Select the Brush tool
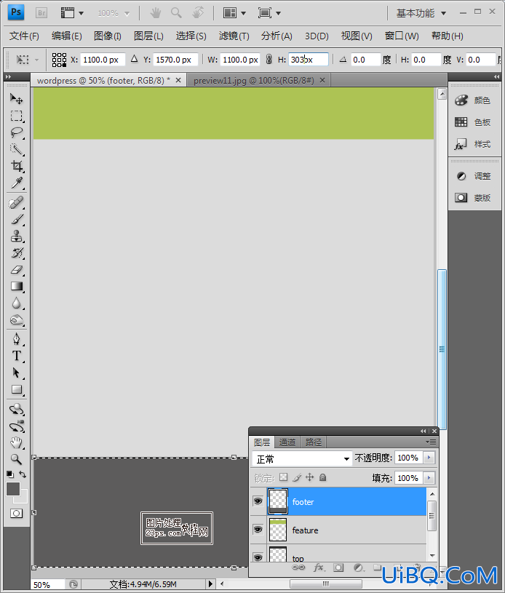 pos(16,219)
